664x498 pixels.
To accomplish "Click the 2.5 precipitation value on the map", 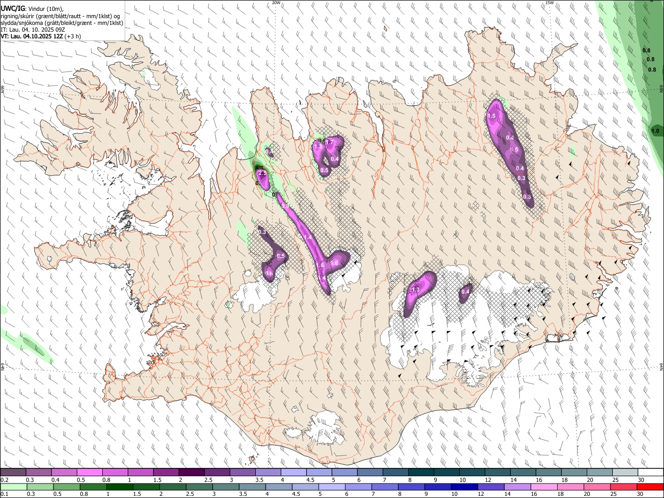I will pos(262,173).
